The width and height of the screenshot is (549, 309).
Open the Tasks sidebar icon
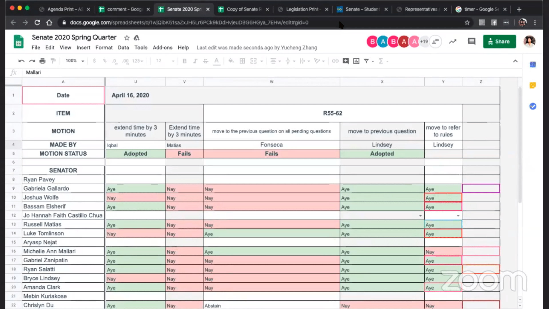coord(532,106)
